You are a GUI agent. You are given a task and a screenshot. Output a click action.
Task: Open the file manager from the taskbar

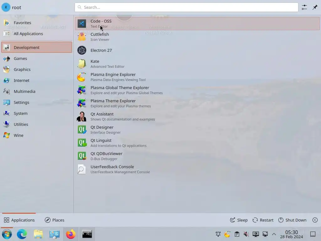tap(38, 234)
